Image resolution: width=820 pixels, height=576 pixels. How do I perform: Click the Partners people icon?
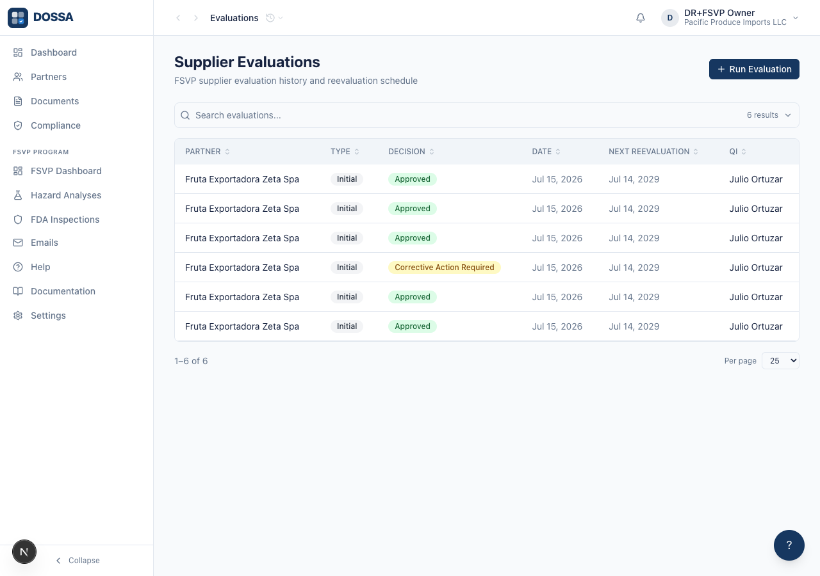18,77
